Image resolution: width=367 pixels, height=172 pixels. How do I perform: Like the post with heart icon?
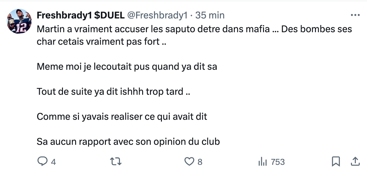[189, 161]
